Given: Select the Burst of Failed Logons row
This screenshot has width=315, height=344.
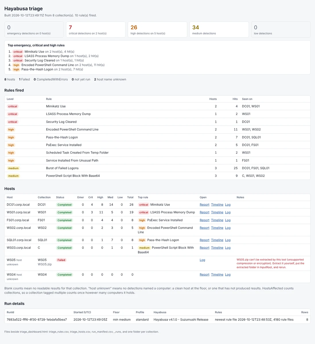Looking at the screenshot, I should (x=157, y=168).
